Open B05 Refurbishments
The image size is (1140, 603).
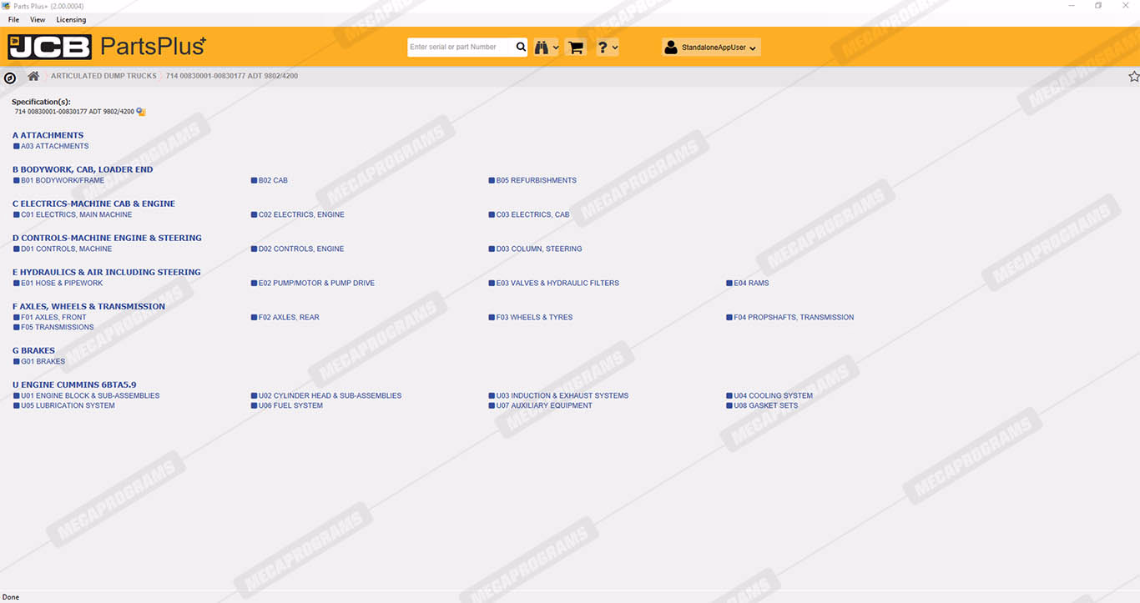532,180
